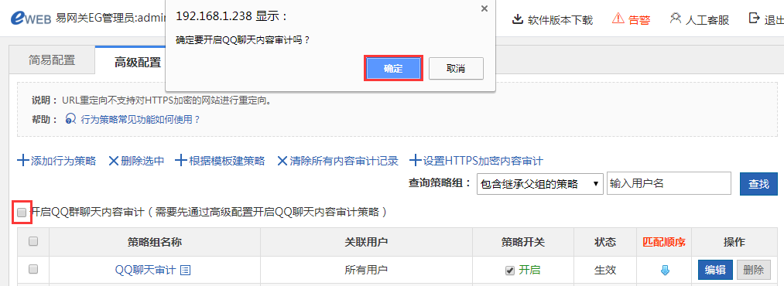Open help link 行为策略常见功能如何使用

[x=141, y=120]
